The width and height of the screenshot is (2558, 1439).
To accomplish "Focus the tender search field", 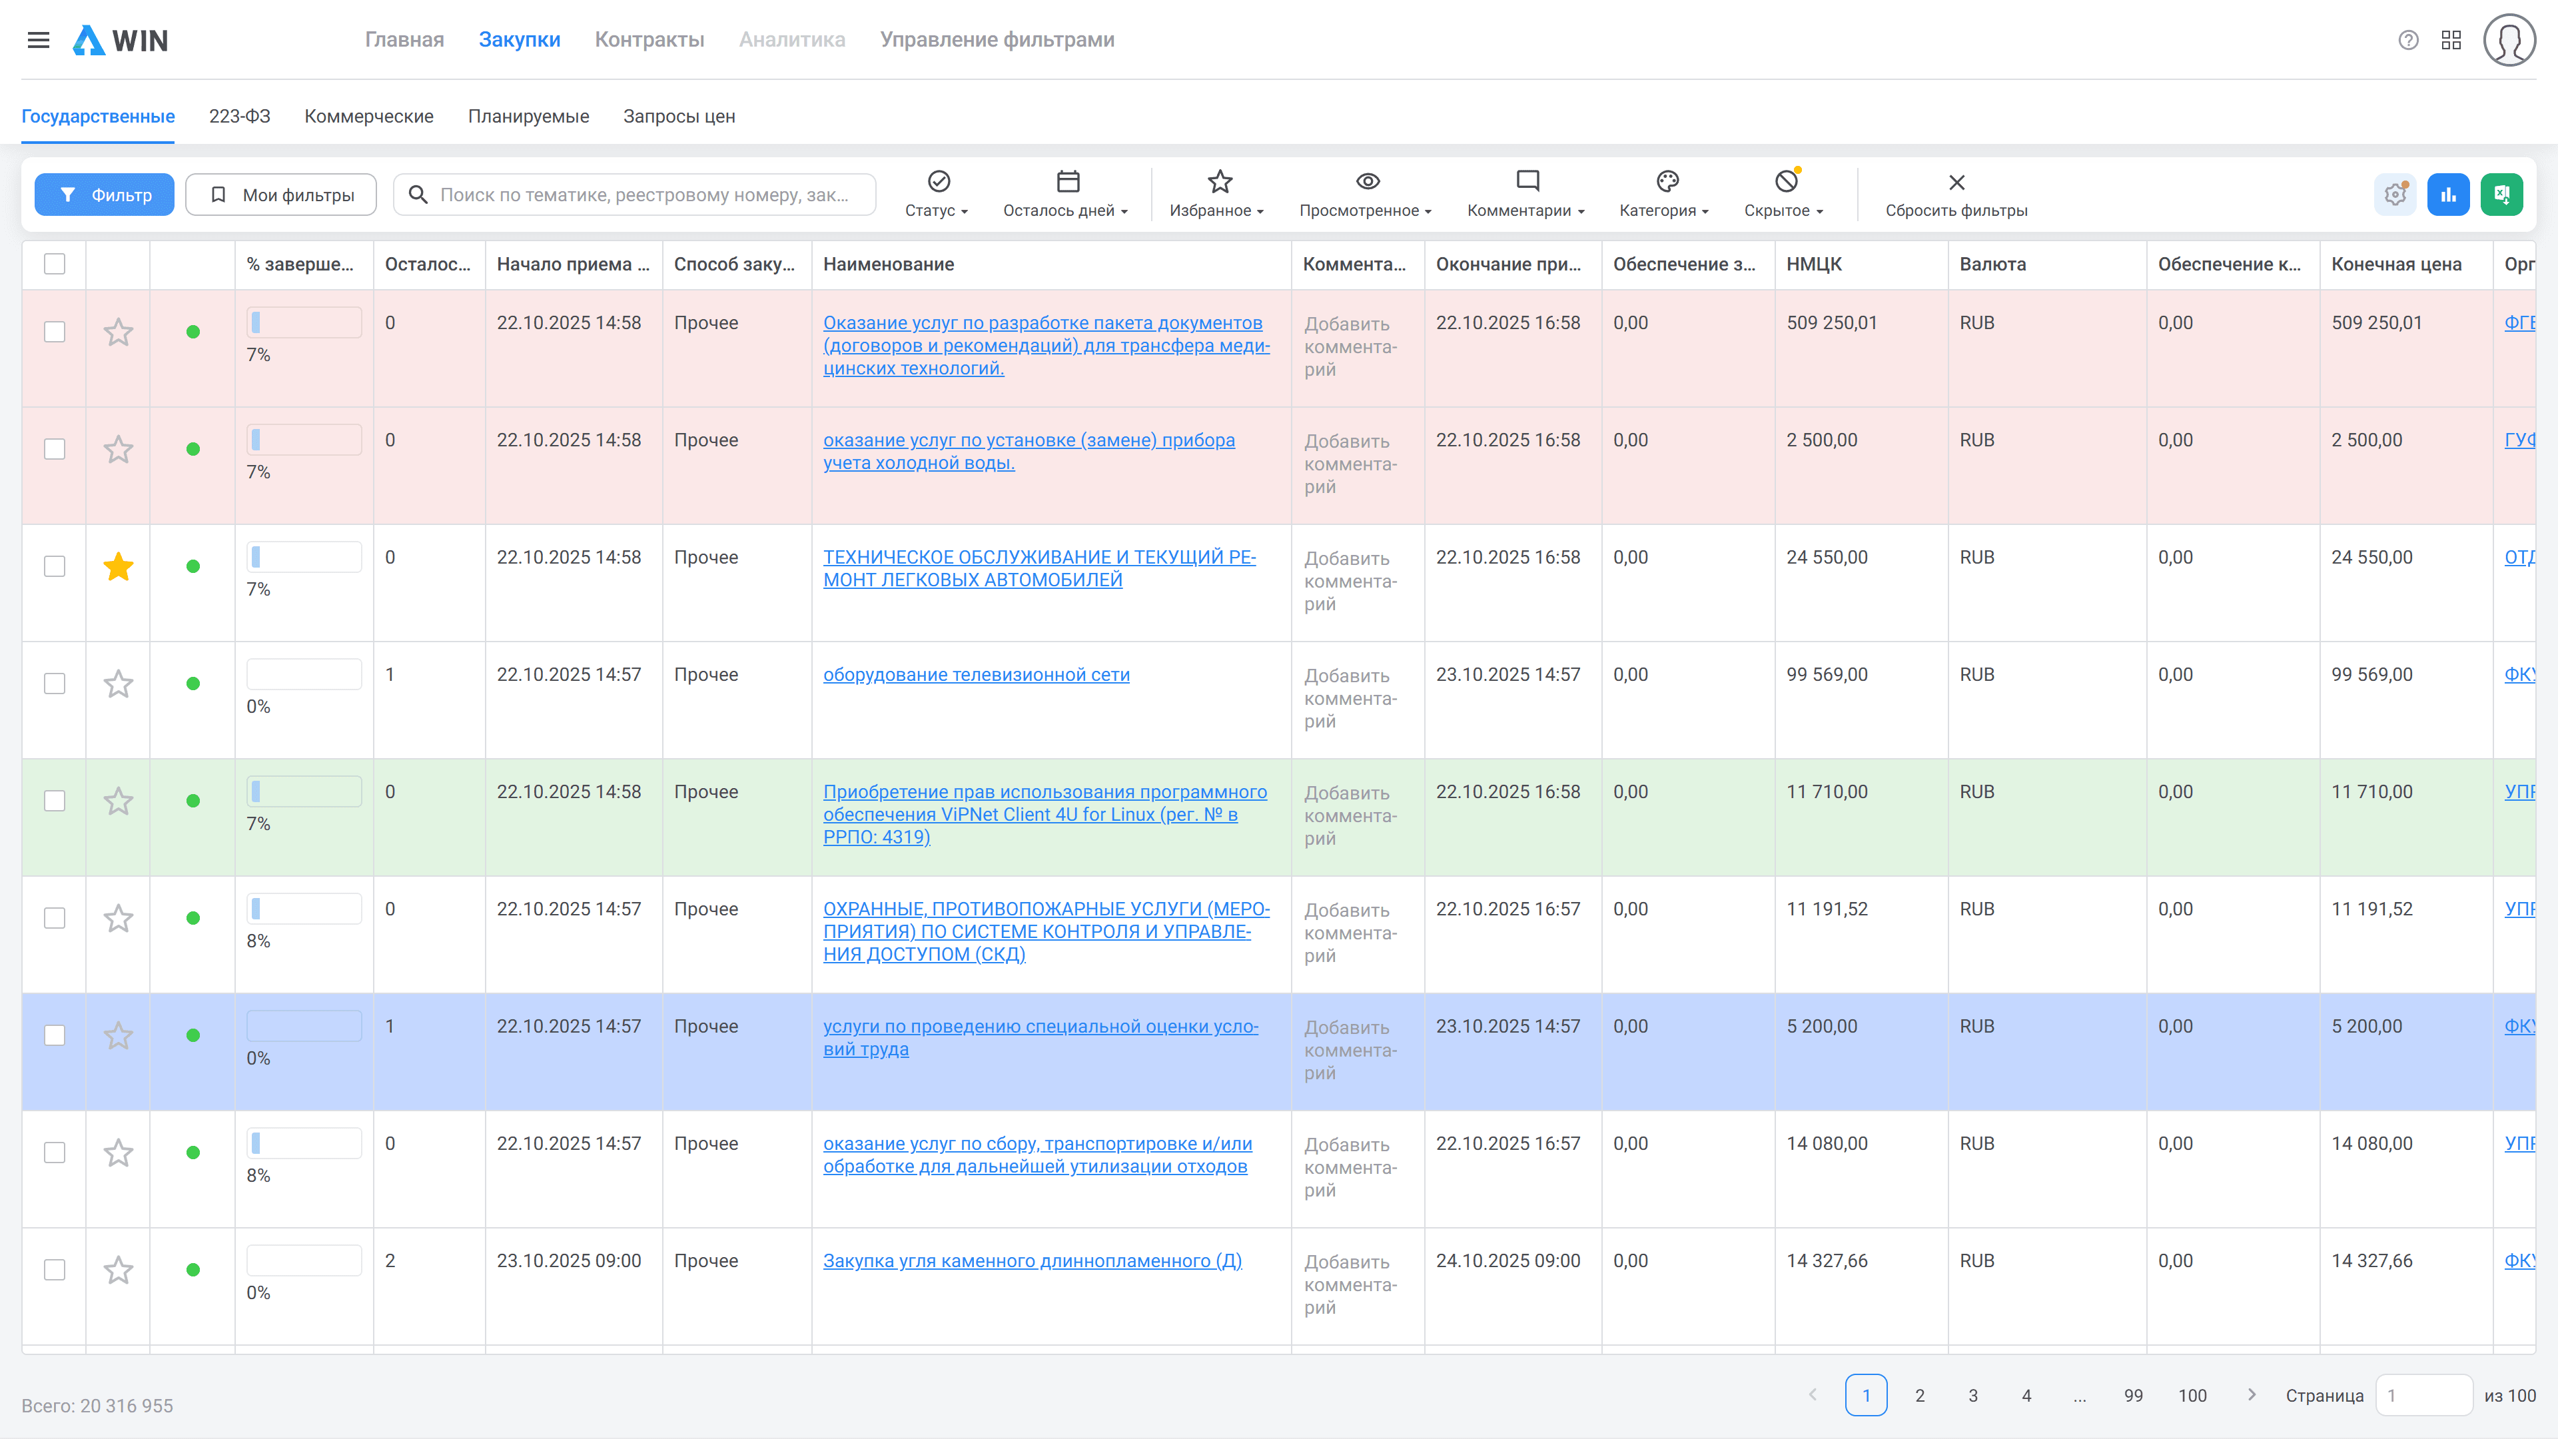I will tap(635, 195).
